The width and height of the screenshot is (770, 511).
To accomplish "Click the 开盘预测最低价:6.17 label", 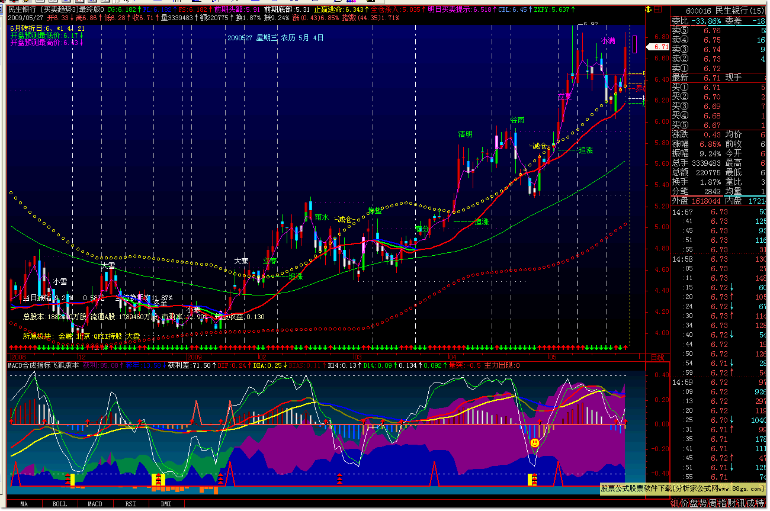I will click(46, 36).
